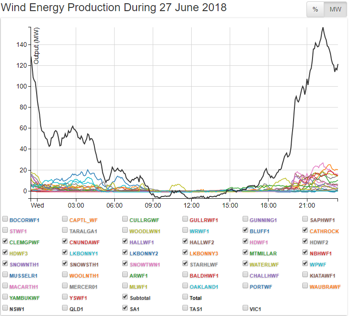Check the VIC1 region checkbox
Screen dimensions: 350x316
coord(245,308)
